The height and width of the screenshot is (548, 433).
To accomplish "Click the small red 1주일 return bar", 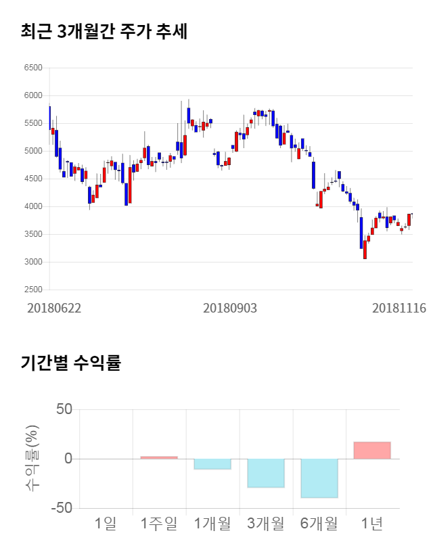I will tap(159, 457).
